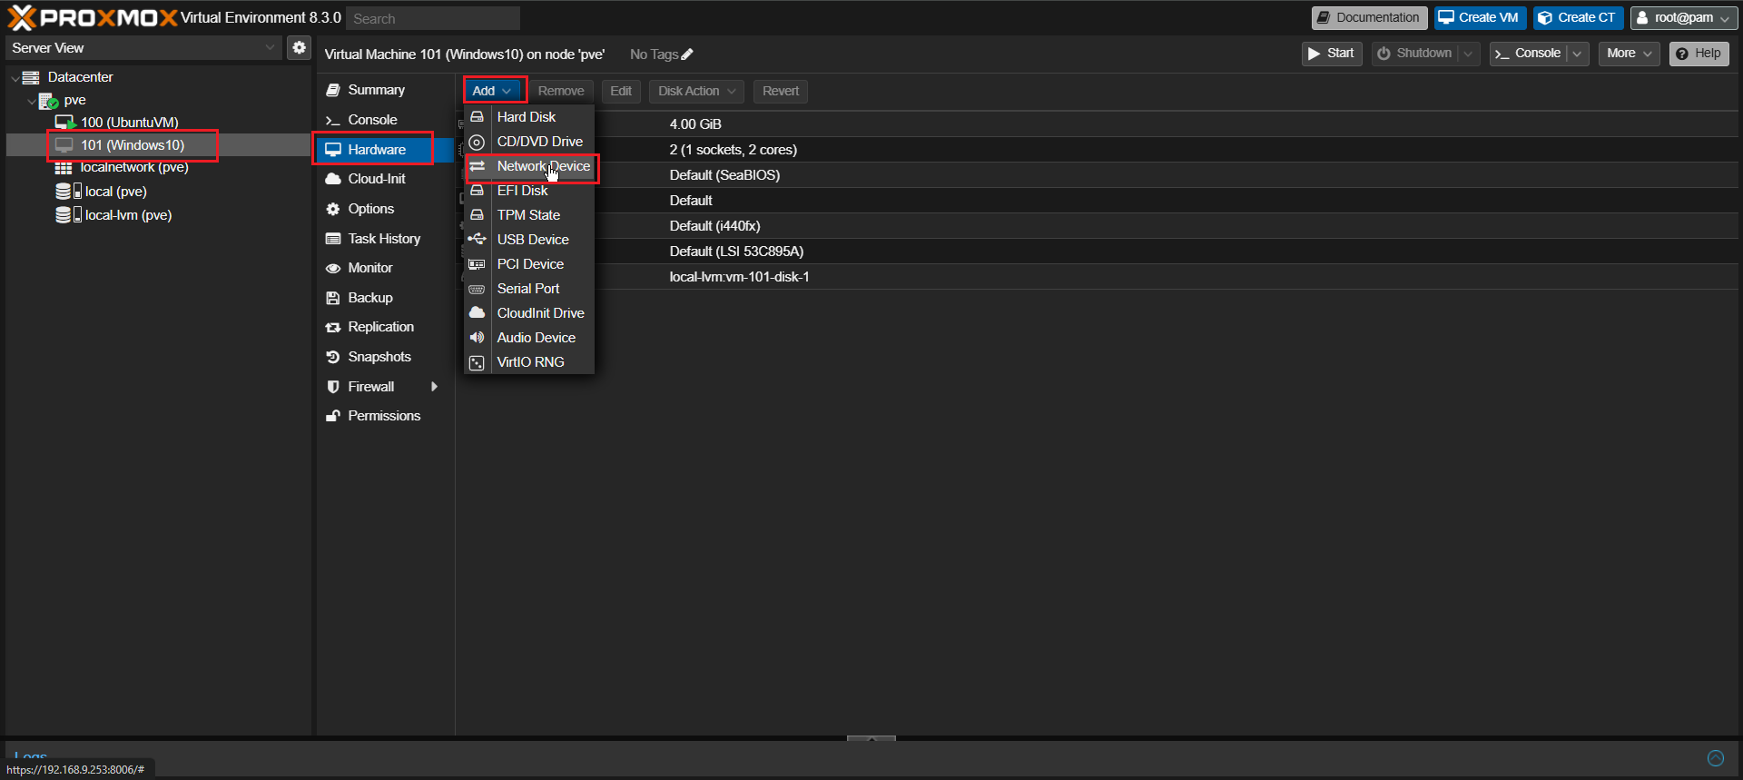Click the pencil icon to edit tags
Image resolution: width=1743 pixels, height=780 pixels.
(x=687, y=54)
